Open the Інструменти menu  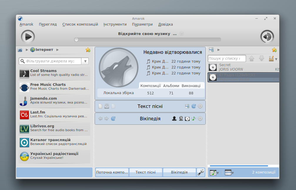click(115, 24)
